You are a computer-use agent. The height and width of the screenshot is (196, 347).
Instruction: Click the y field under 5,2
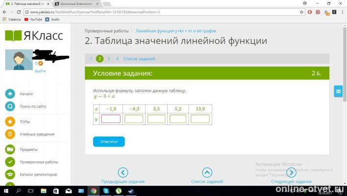click(x=178, y=119)
